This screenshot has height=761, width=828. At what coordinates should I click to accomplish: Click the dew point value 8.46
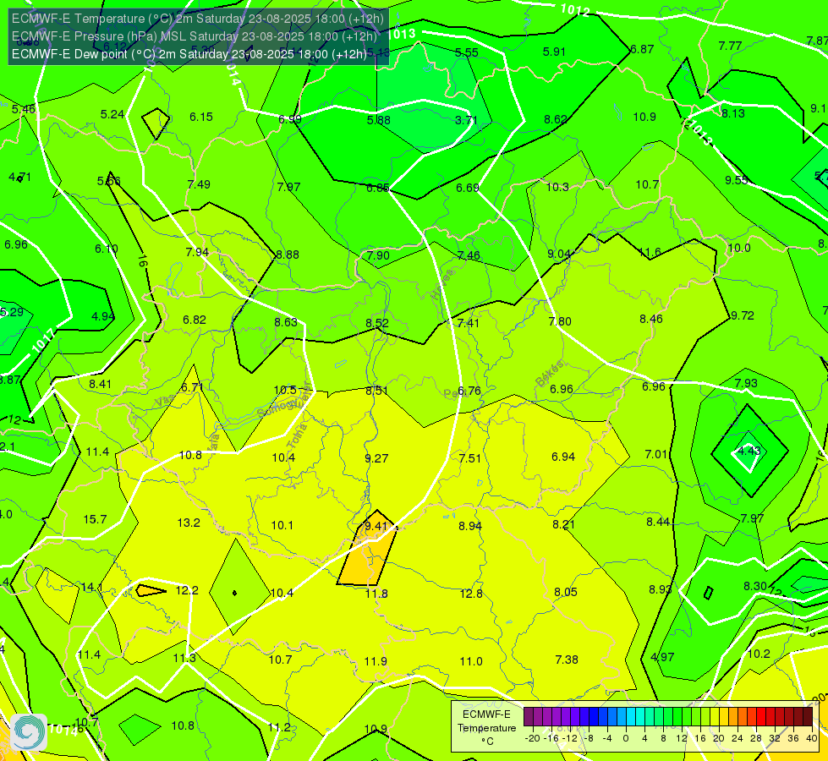tap(651, 319)
